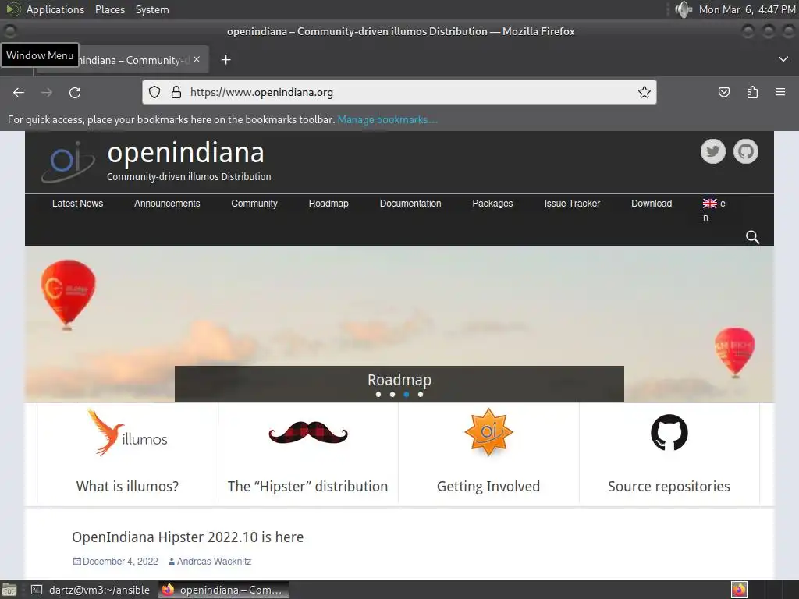The width and height of the screenshot is (799, 599).
Task: Open the Source repositories link
Action: tap(669, 487)
